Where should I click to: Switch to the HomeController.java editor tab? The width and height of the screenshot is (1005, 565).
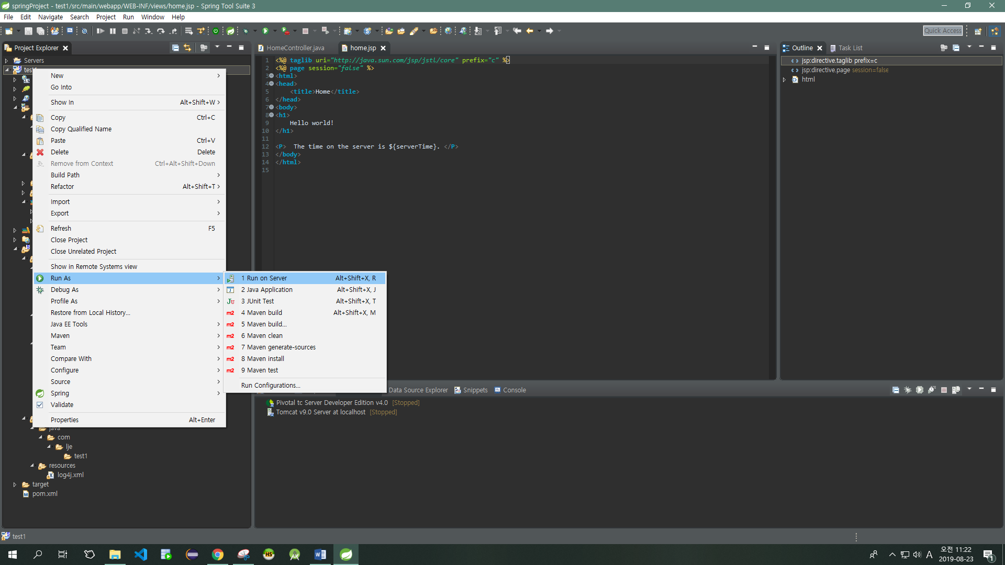tap(295, 48)
